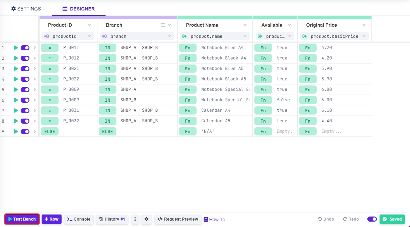Screen dimensions: 410x227
Task: Disable rule row 2 toggle
Action: (25, 58)
